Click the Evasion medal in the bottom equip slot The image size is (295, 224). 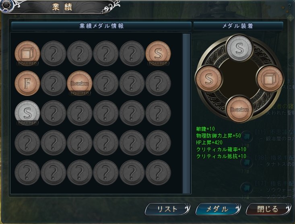[239, 109]
